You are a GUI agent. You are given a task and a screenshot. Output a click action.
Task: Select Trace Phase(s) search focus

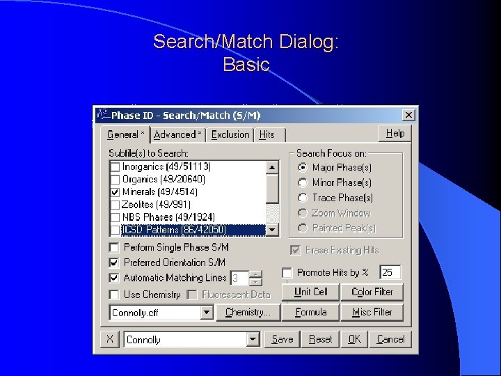click(x=303, y=198)
